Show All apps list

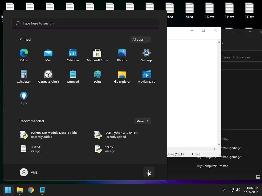[140, 40]
